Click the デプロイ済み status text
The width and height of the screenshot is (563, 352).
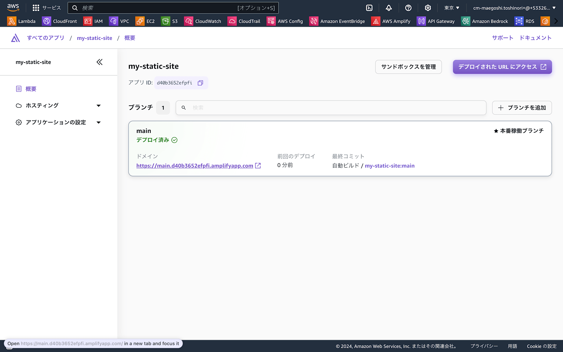153,140
